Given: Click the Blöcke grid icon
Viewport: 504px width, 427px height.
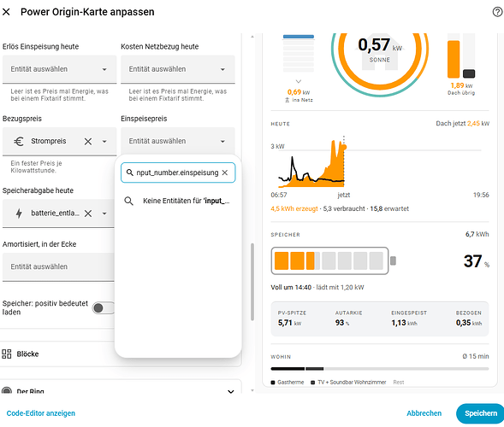Looking at the screenshot, I should click(x=7, y=354).
